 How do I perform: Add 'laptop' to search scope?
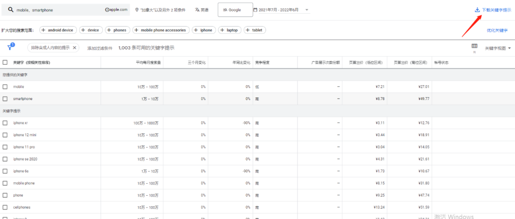tap(229, 30)
